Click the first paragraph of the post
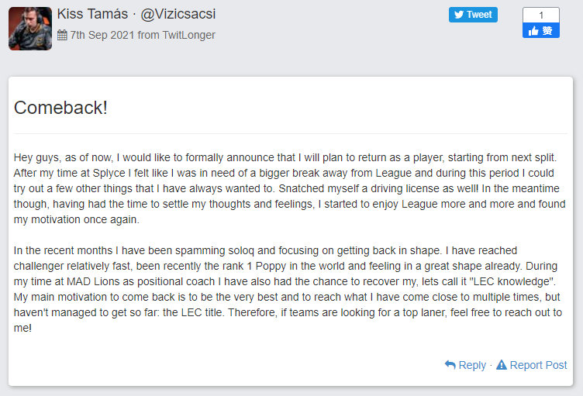The image size is (583, 396). pos(290,188)
